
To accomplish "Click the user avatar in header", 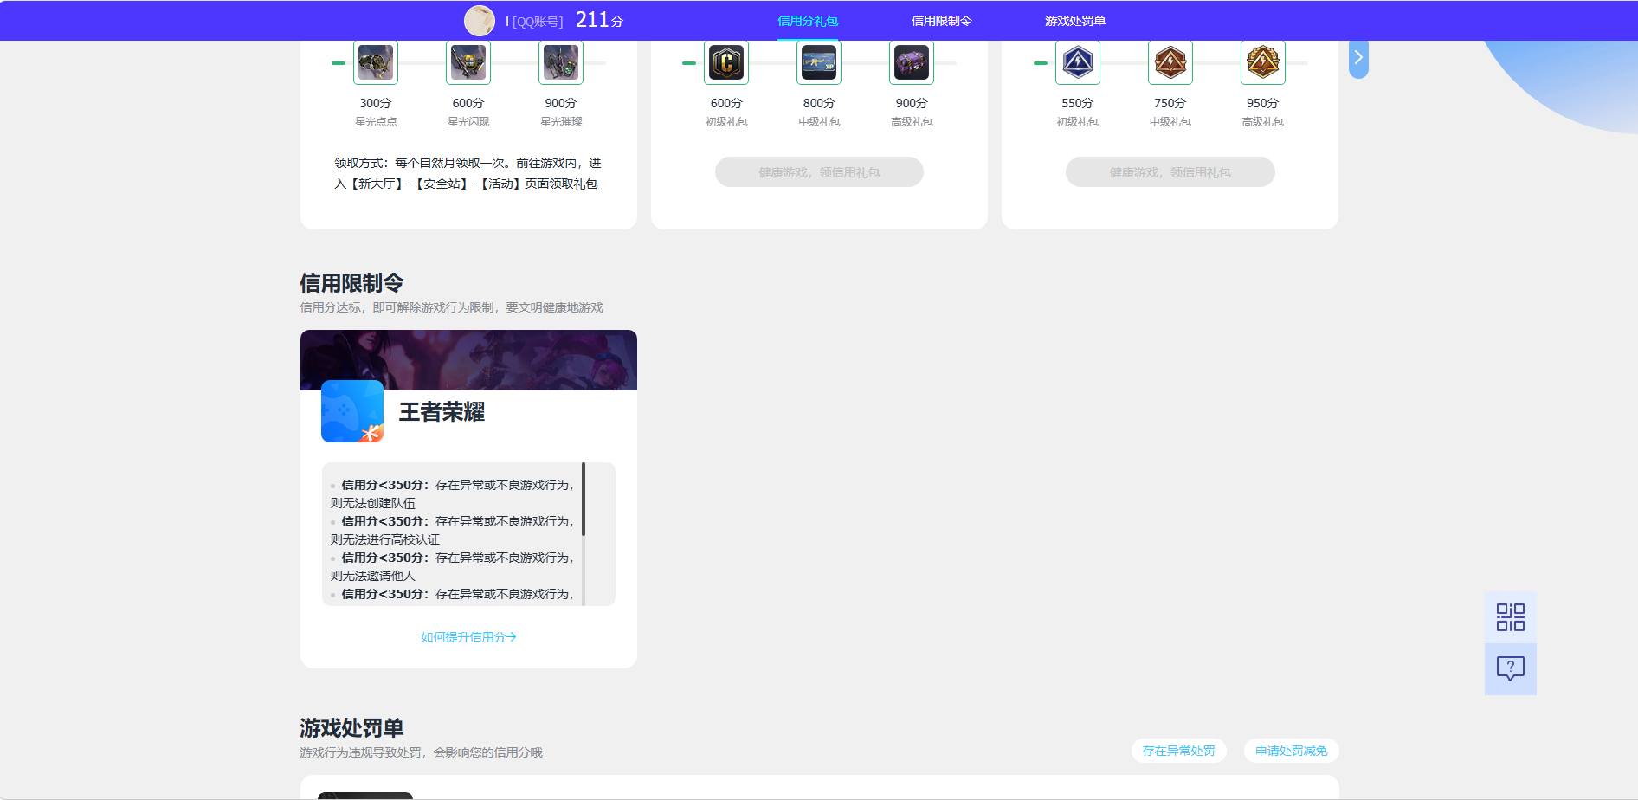I will [x=480, y=21].
